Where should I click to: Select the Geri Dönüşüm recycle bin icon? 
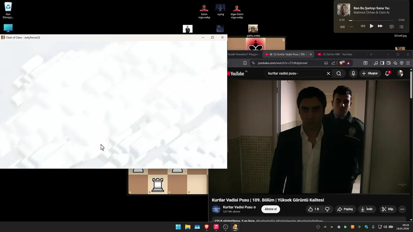[x=8, y=11]
